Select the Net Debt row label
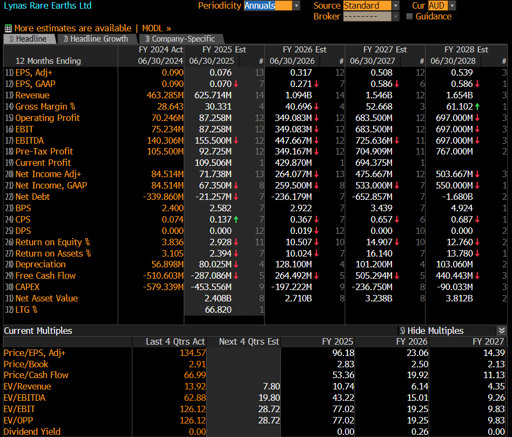Screen dimensions: 512x437 click(32, 197)
